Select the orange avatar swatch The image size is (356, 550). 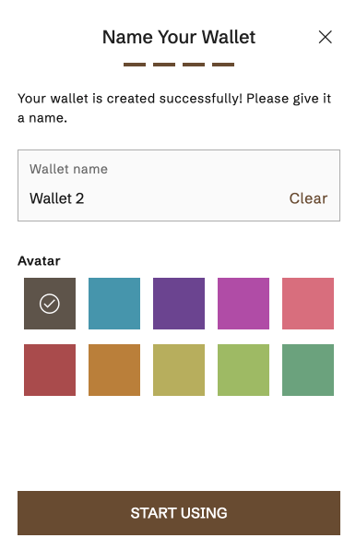point(114,370)
